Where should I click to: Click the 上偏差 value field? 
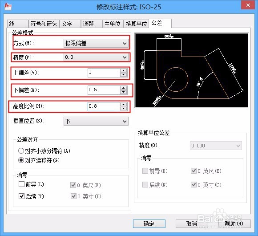[x=104, y=73]
